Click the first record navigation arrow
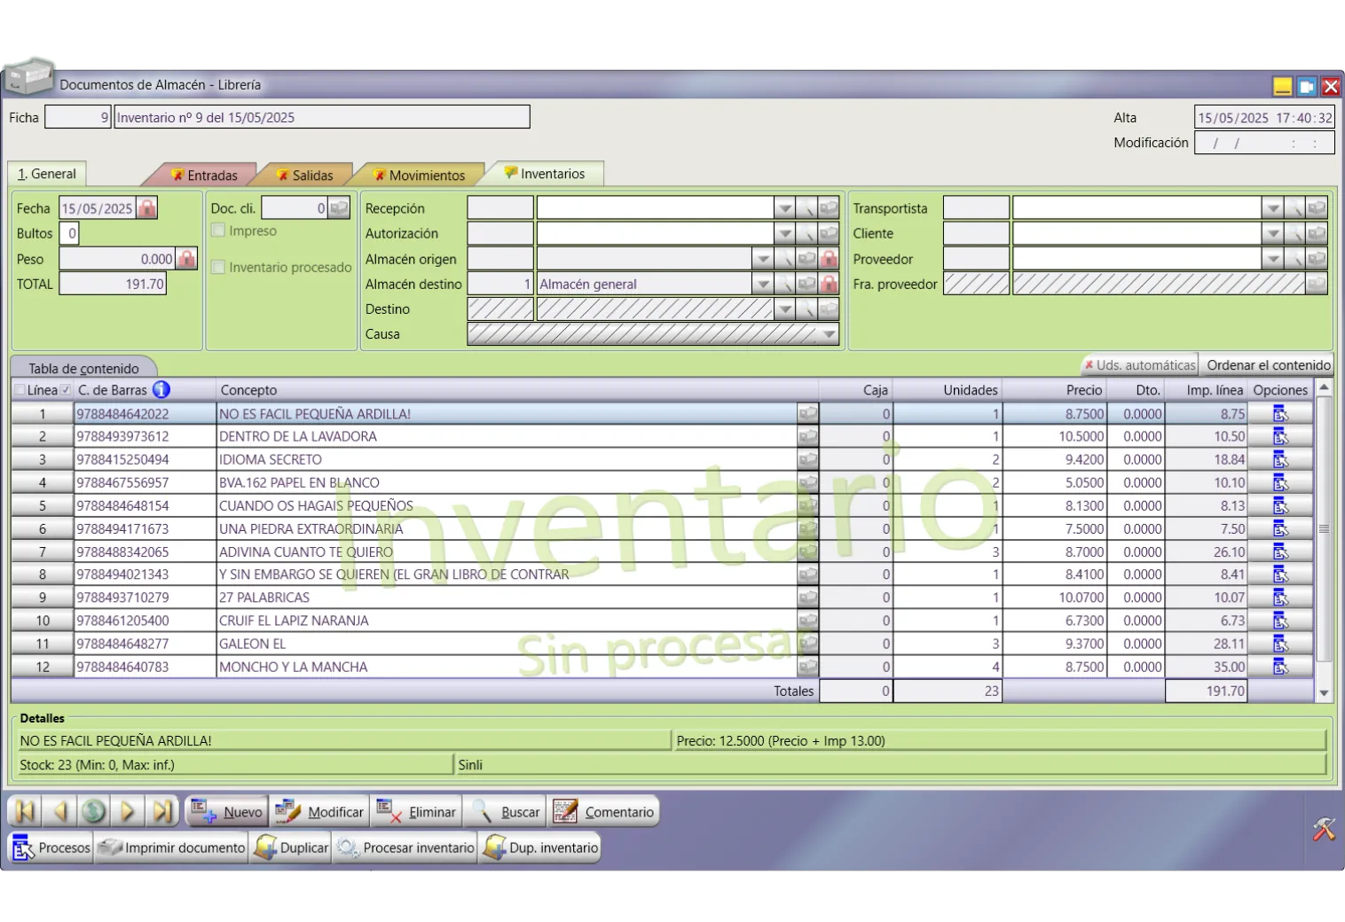This screenshot has height=922, width=1345. point(25,811)
